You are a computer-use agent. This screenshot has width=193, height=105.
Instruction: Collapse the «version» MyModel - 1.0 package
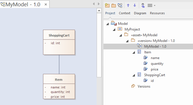127,41
